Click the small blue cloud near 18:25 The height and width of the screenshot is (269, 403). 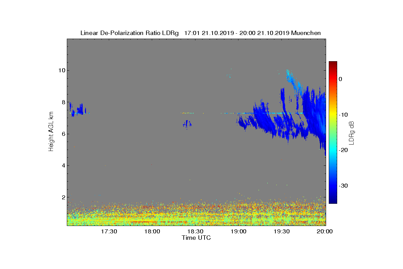187,124
